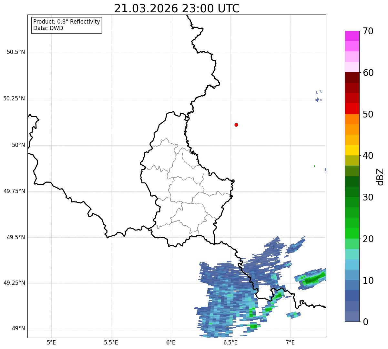Click the bright red colorbar segment above 50
The width and height of the screenshot is (388, 349).
(x=352, y=108)
